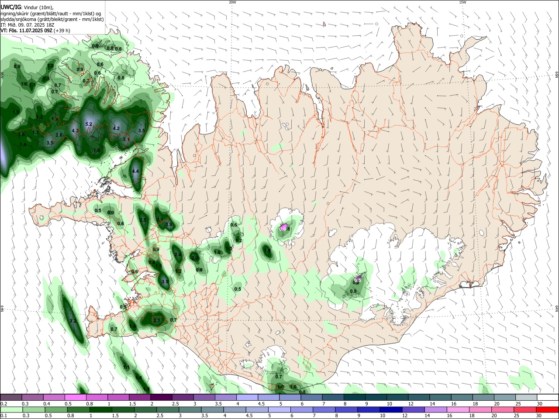Click the 4.3 precipitation value on the map
Image resolution: width=559 pixels, height=419 pixels.
[75, 131]
